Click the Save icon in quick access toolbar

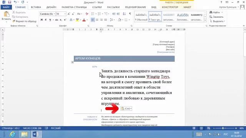[10, 2]
